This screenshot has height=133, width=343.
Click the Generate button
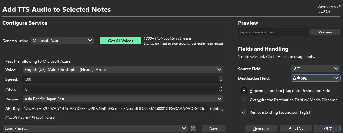coord(261,129)
